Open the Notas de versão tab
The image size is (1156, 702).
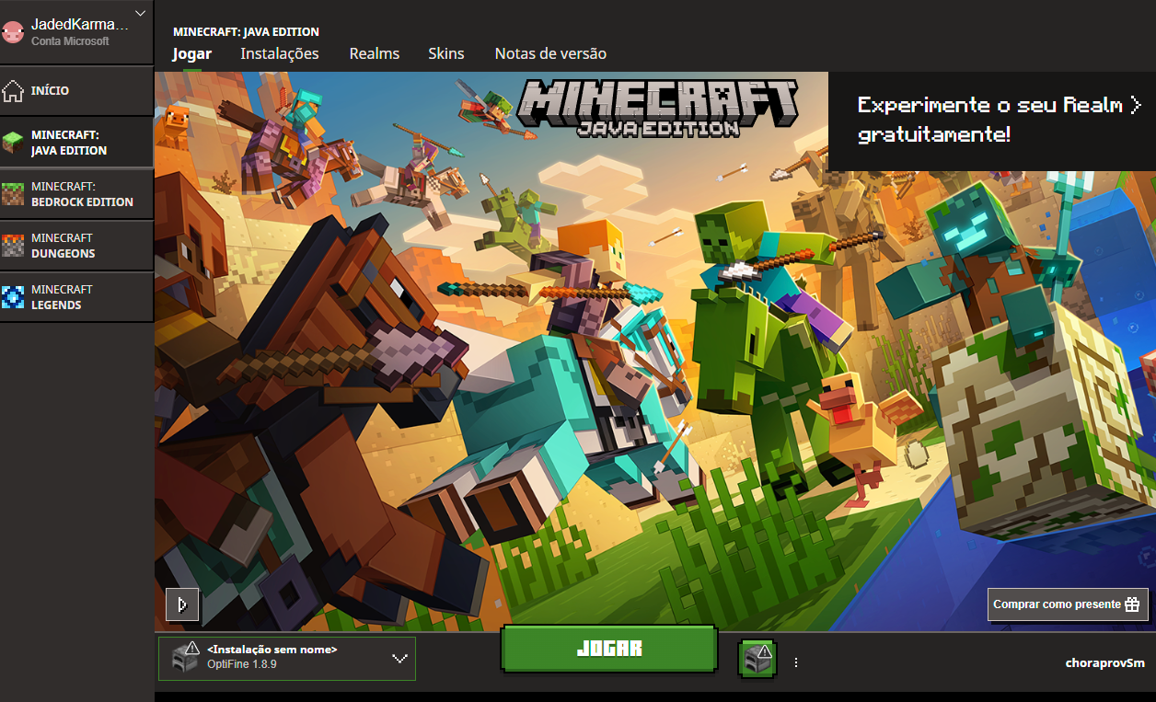pos(550,53)
